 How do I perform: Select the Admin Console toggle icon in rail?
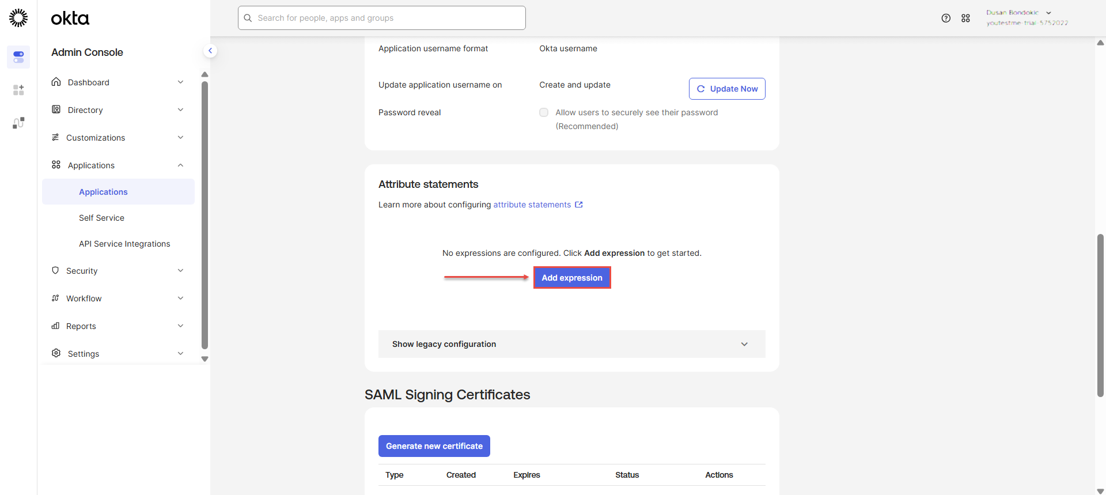point(18,57)
